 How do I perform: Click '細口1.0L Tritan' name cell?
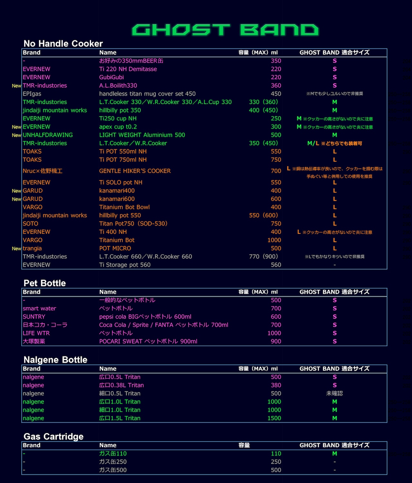coord(120,410)
